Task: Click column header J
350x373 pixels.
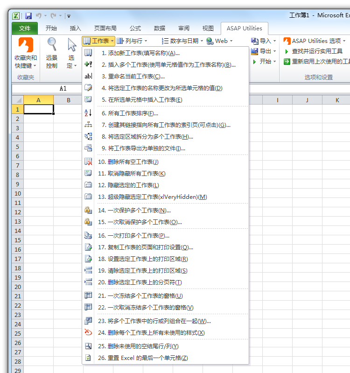Action: 307,100
